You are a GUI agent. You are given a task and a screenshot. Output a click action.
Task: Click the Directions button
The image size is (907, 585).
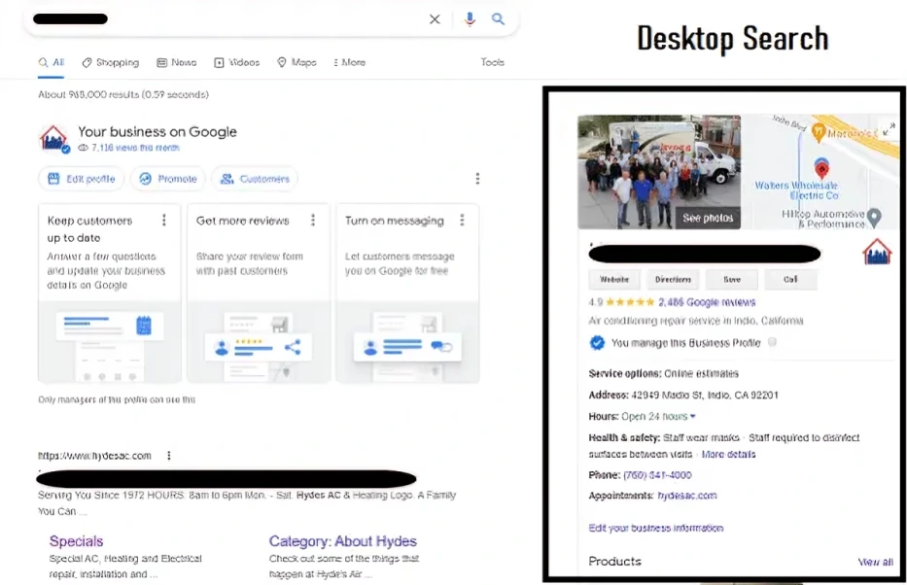coord(673,279)
